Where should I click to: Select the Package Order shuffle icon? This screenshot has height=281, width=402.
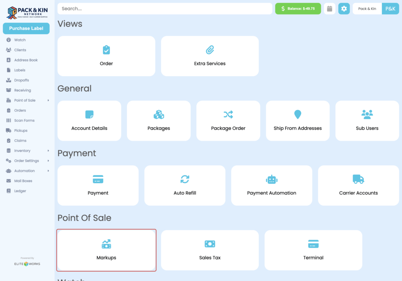click(228, 114)
